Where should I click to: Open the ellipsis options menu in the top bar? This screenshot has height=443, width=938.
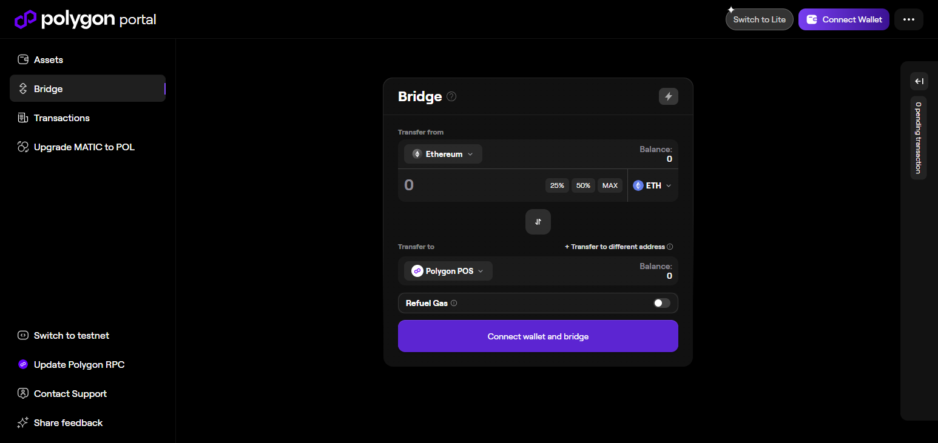[x=908, y=19]
